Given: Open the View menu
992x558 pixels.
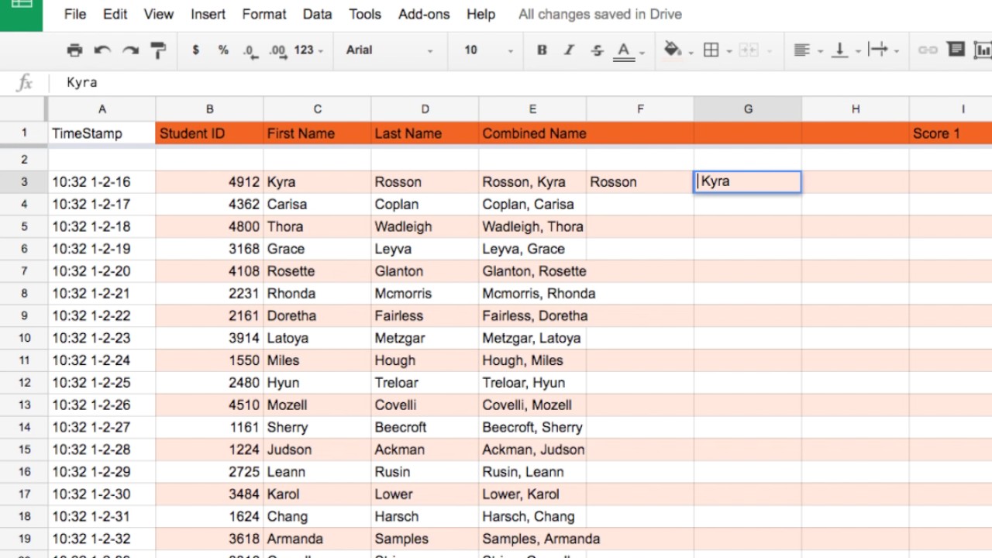Looking at the screenshot, I should [159, 14].
